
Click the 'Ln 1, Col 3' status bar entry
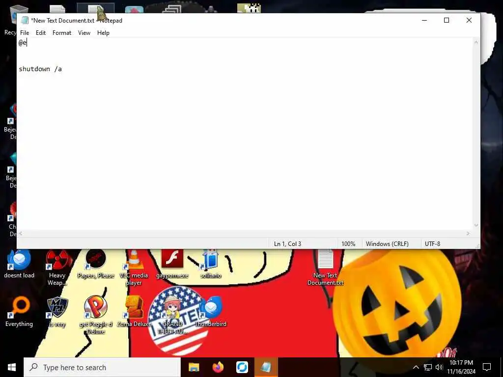click(x=287, y=244)
